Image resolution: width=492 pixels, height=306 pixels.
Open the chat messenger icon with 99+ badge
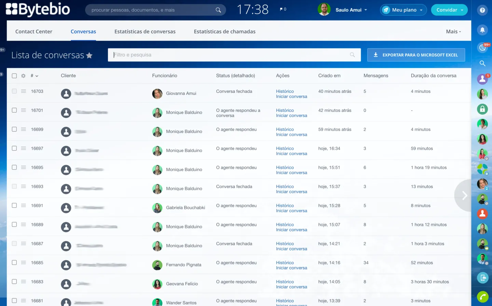coord(482,47)
